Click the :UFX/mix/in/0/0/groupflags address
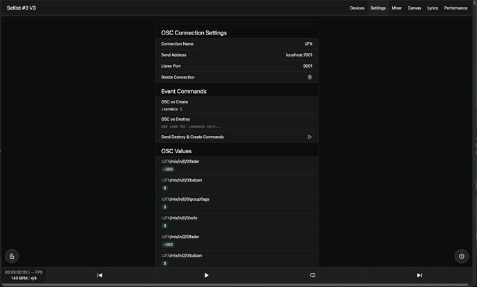Screen dimensions: 477x287 (185, 199)
